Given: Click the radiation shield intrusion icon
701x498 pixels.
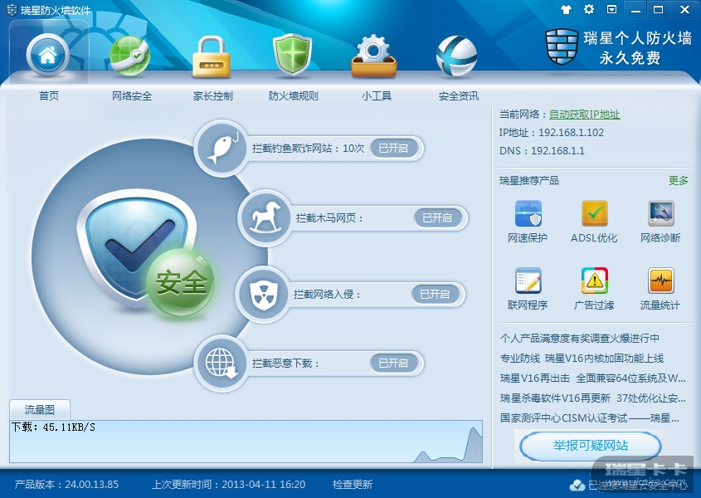Looking at the screenshot, I should pos(263,294).
